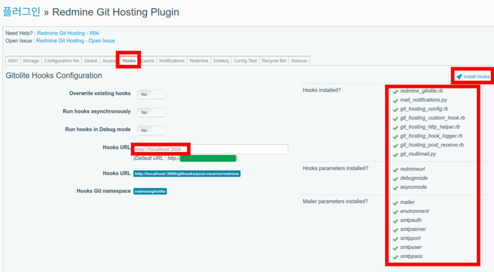494x272 pixels.
Task: Open the Cache tab
Action: point(148,61)
